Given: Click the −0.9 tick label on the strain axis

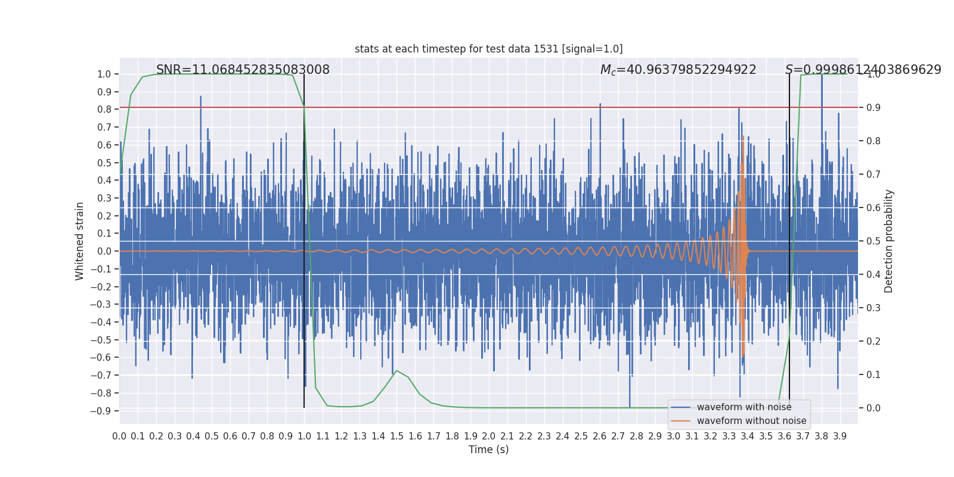Looking at the screenshot, I should point(101,411).
